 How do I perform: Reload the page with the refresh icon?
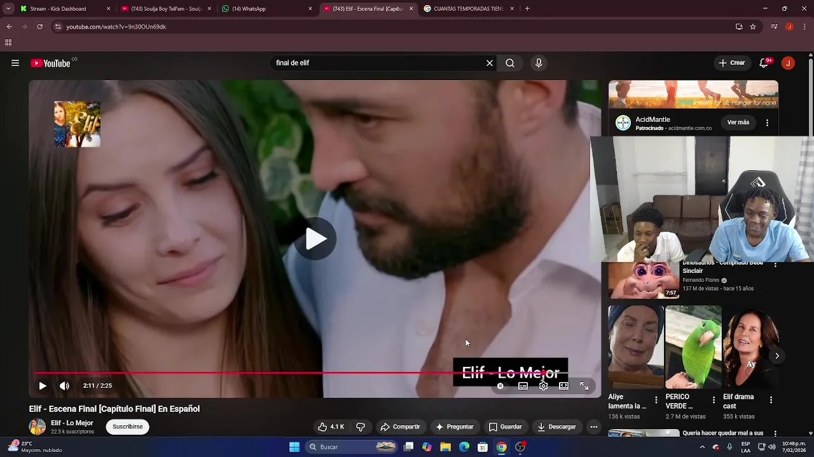[x=39, y=27]
